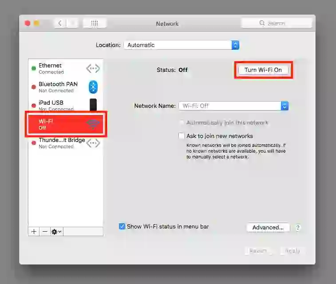Click the red close window button
This screenshot has width=336, height=284.
pyautogui.click(x=28, y=23)
